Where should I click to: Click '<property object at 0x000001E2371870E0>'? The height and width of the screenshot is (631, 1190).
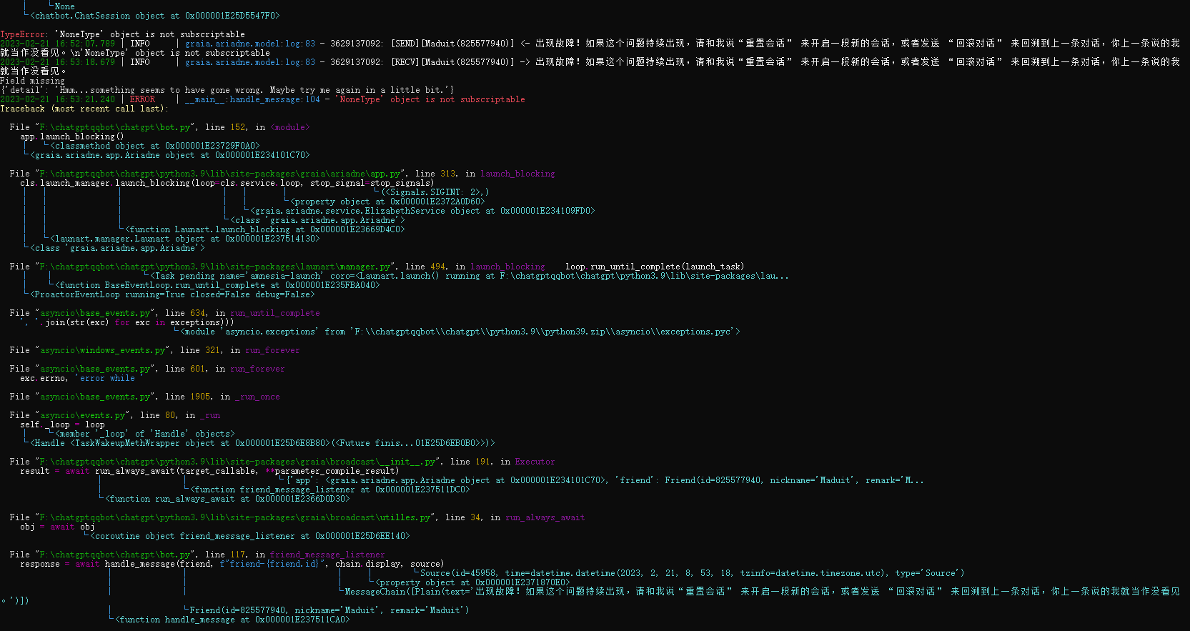[x=472, y=582]
